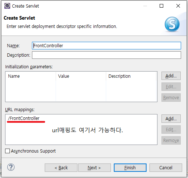This screenshot has width=188, height=178.
Task: Click Finish to create the servlet
Action: click(130, 168)
